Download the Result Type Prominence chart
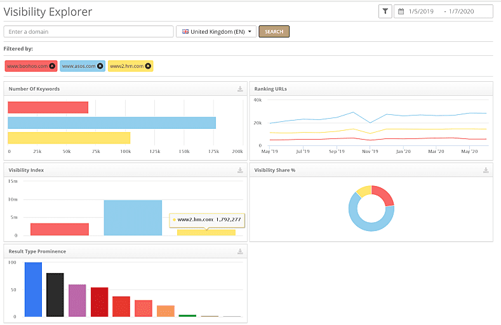The height and width of the screenshot is (325, 501). [240, 251]
